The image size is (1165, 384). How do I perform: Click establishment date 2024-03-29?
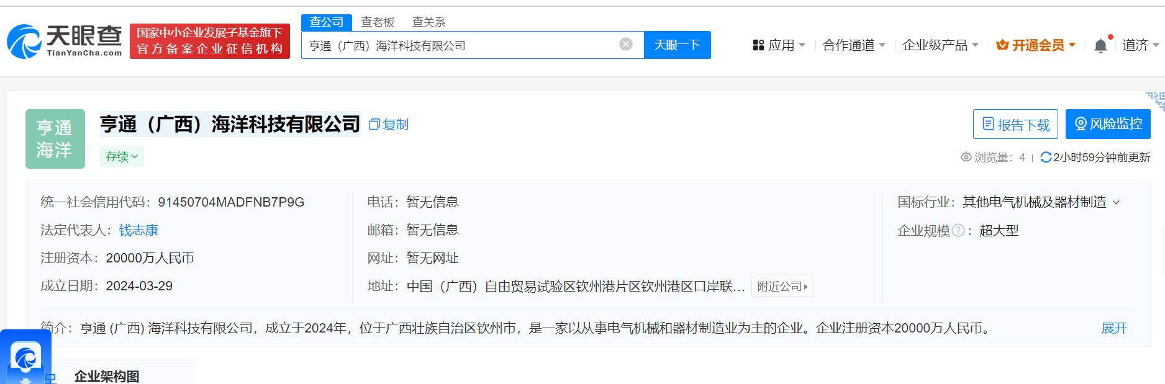click(139, 286)
